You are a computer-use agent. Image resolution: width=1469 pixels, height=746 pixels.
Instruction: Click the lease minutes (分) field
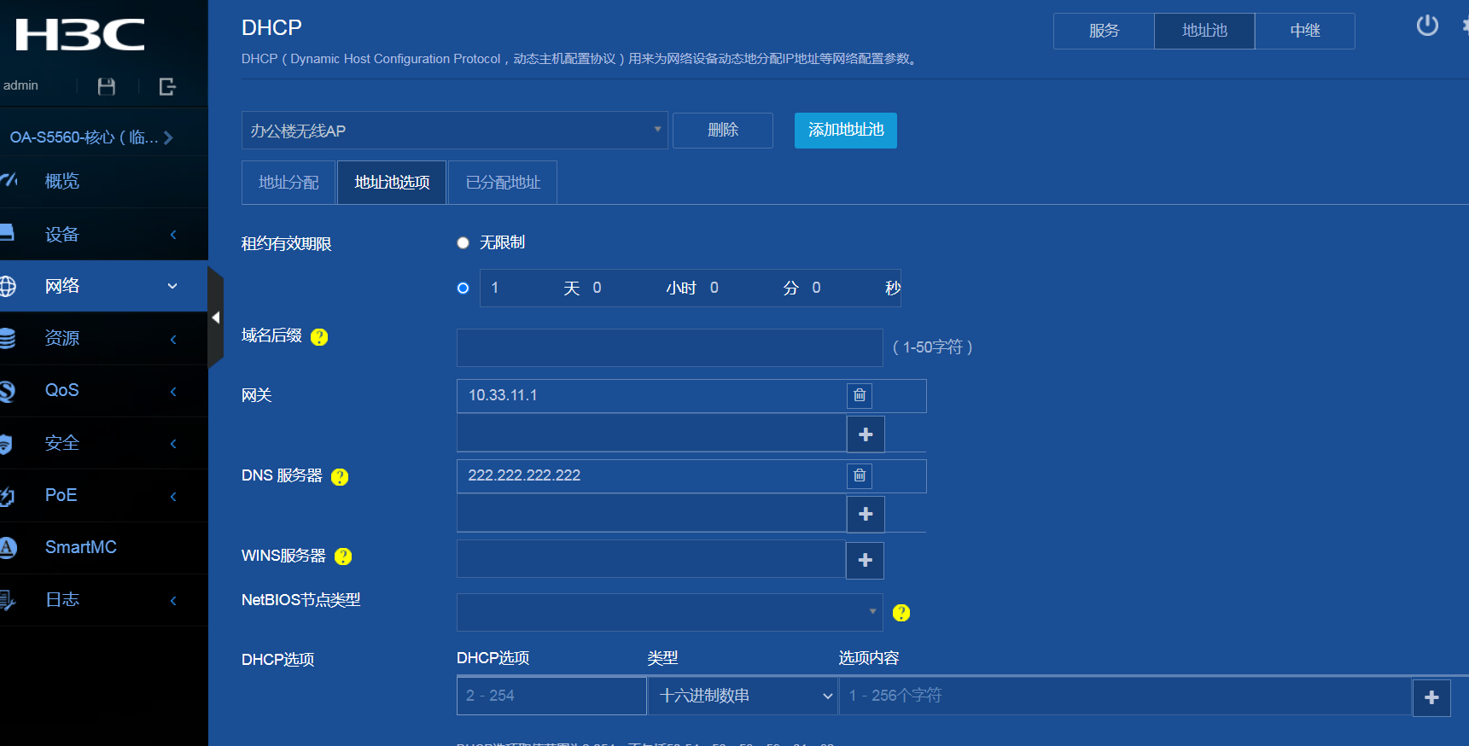click(x=742, y=288)
